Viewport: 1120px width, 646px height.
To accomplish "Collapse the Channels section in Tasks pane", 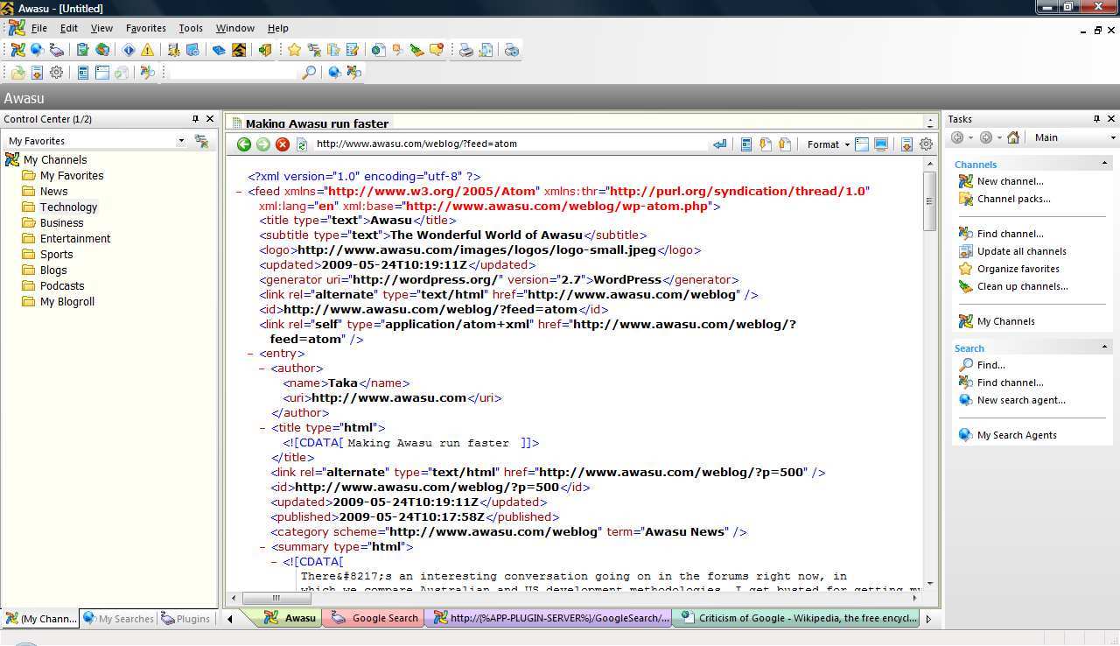I will point(1104,164).
